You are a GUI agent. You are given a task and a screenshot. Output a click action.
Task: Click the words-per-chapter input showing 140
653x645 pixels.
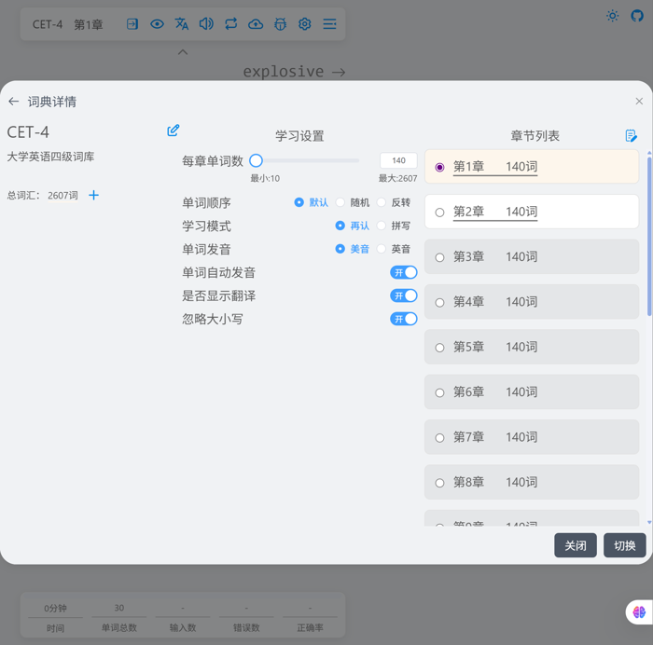pyautogui.click(x=398, y=160)
